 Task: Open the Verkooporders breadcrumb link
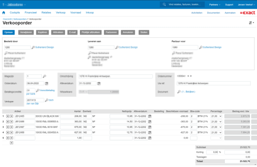[x=21, y=19]
